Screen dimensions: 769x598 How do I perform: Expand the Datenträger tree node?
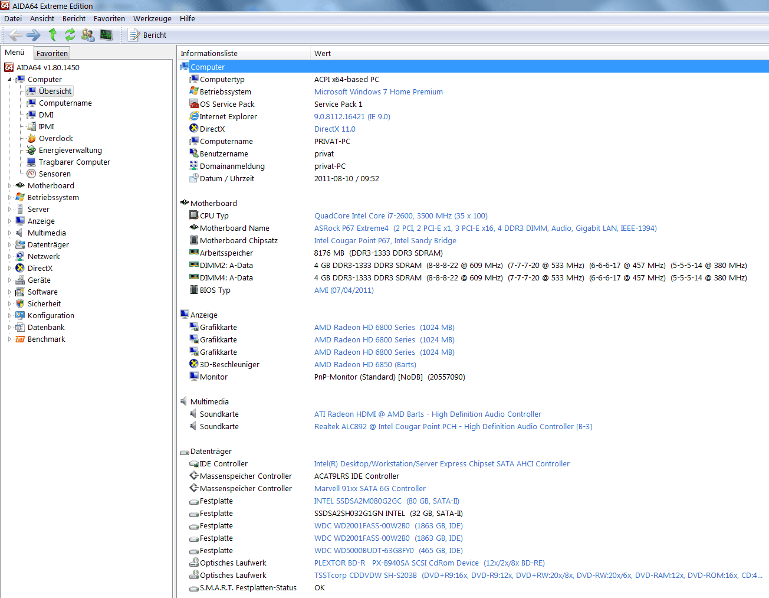9,245
